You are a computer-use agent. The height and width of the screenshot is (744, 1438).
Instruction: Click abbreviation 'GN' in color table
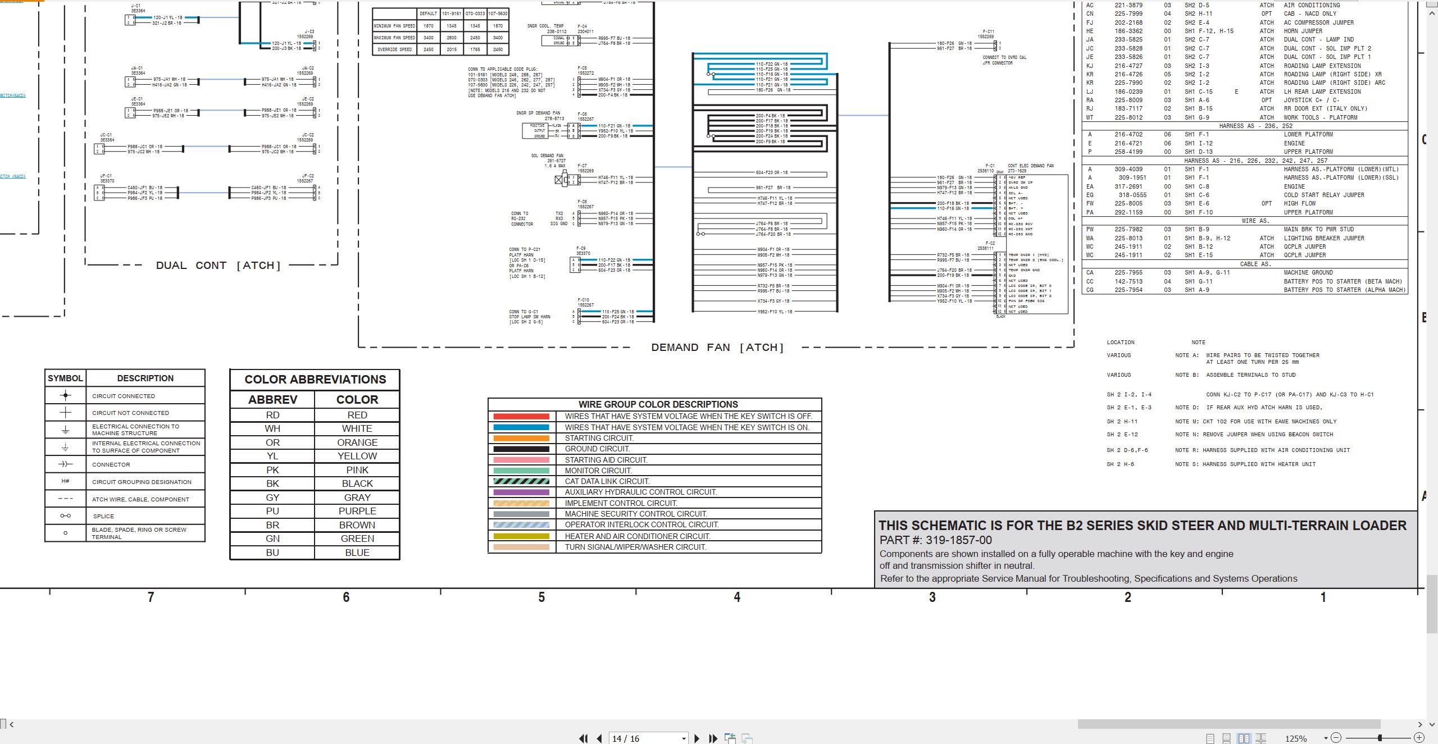[x=272, y=538]
